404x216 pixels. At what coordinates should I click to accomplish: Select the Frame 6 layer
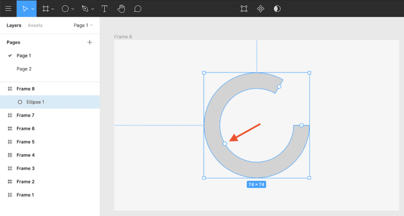coord(49,129)
